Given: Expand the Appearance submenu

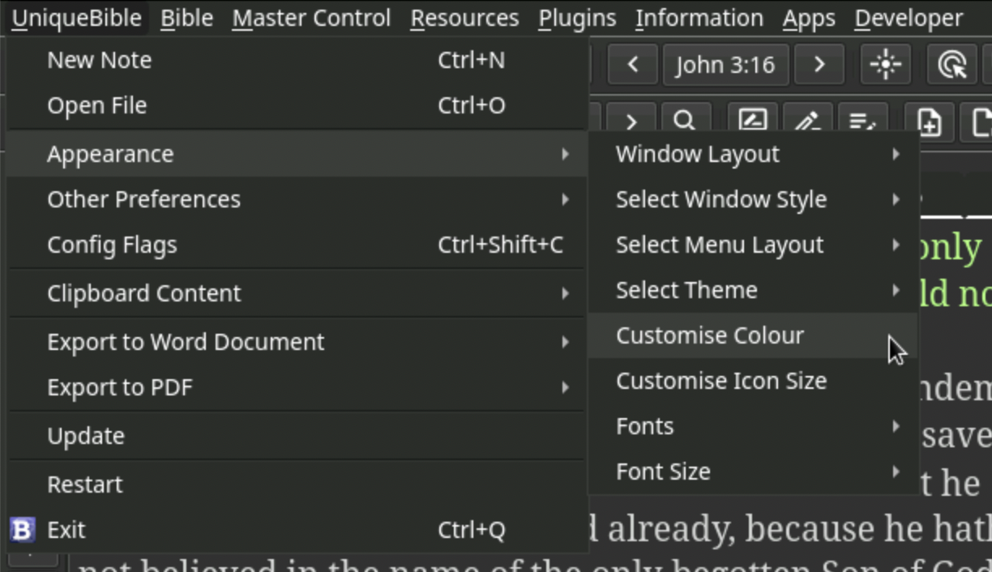Looking at the screenshot, I should pyautogui.click(x=297, y=154).
